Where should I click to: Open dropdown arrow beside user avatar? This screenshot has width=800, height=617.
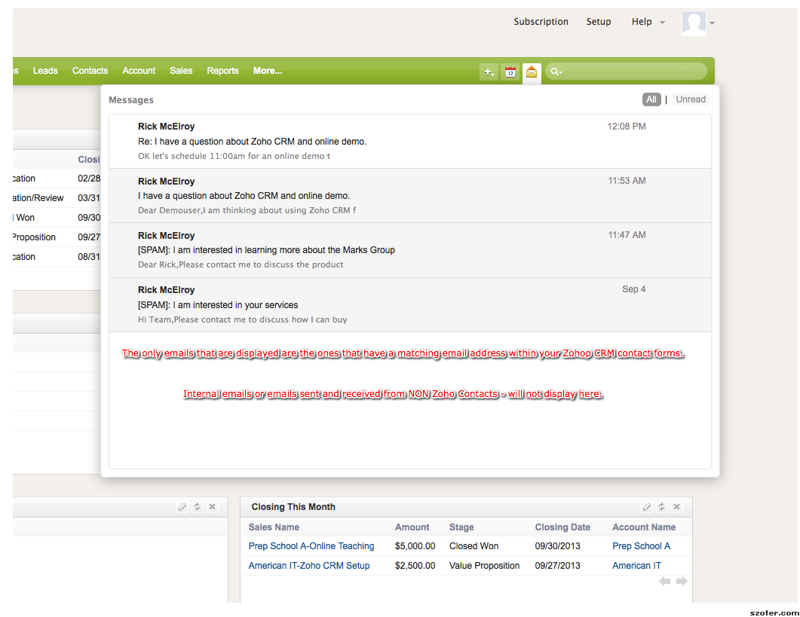click(x=713, y=23)
